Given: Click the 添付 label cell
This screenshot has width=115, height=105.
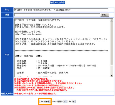Looking at the screenshot, I should (x=7, y=15).
